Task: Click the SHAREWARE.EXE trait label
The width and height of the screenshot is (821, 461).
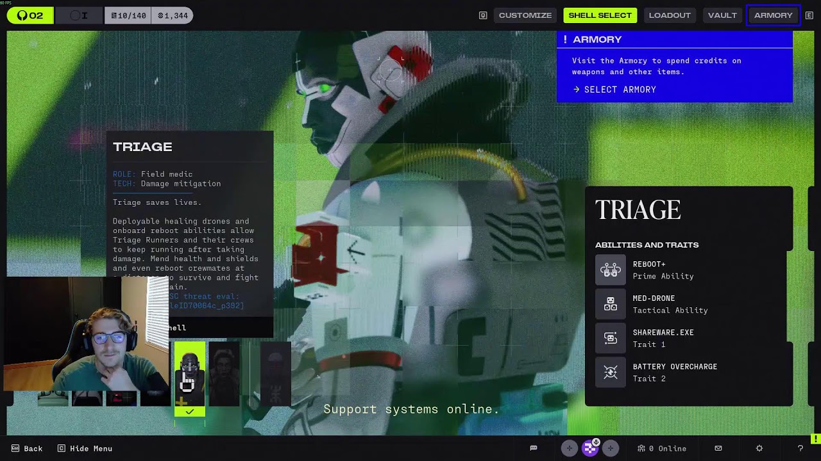Action: tap(663, 332)
